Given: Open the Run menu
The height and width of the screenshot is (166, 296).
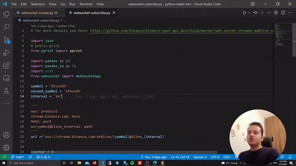Looking at the screenshot, I should click(x=72, y=4).
